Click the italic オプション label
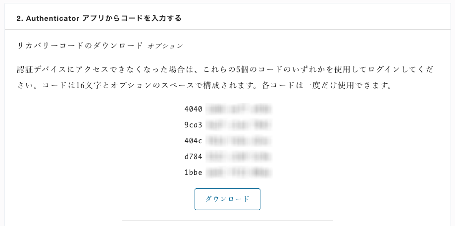 click(x=165, y=46)
